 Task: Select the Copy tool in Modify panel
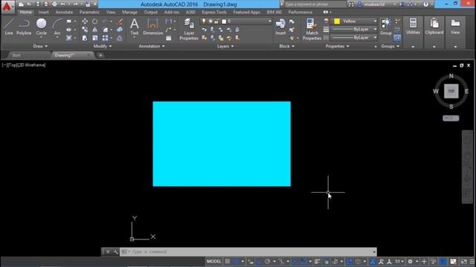pyautogui.click(x=85, y=30)
